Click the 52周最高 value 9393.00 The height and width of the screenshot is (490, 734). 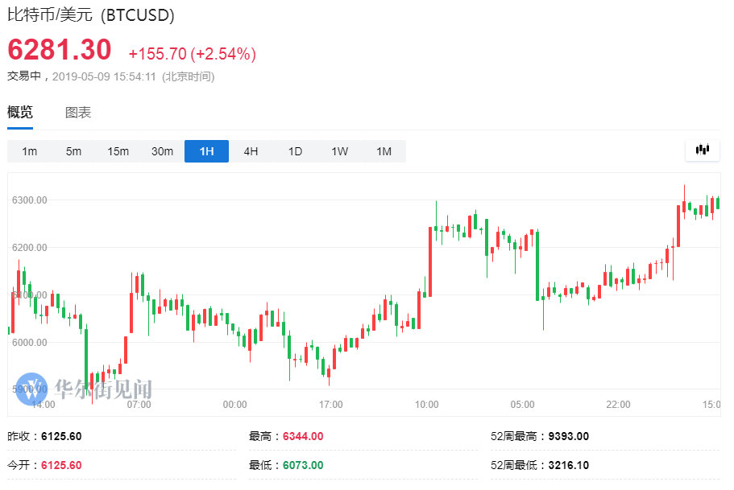coord(568,436)
